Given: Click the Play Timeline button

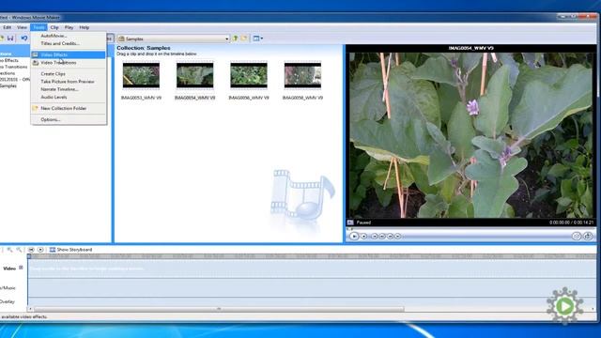Looking at the screenshot, I should pyautogui.click(x=40, y=250).
